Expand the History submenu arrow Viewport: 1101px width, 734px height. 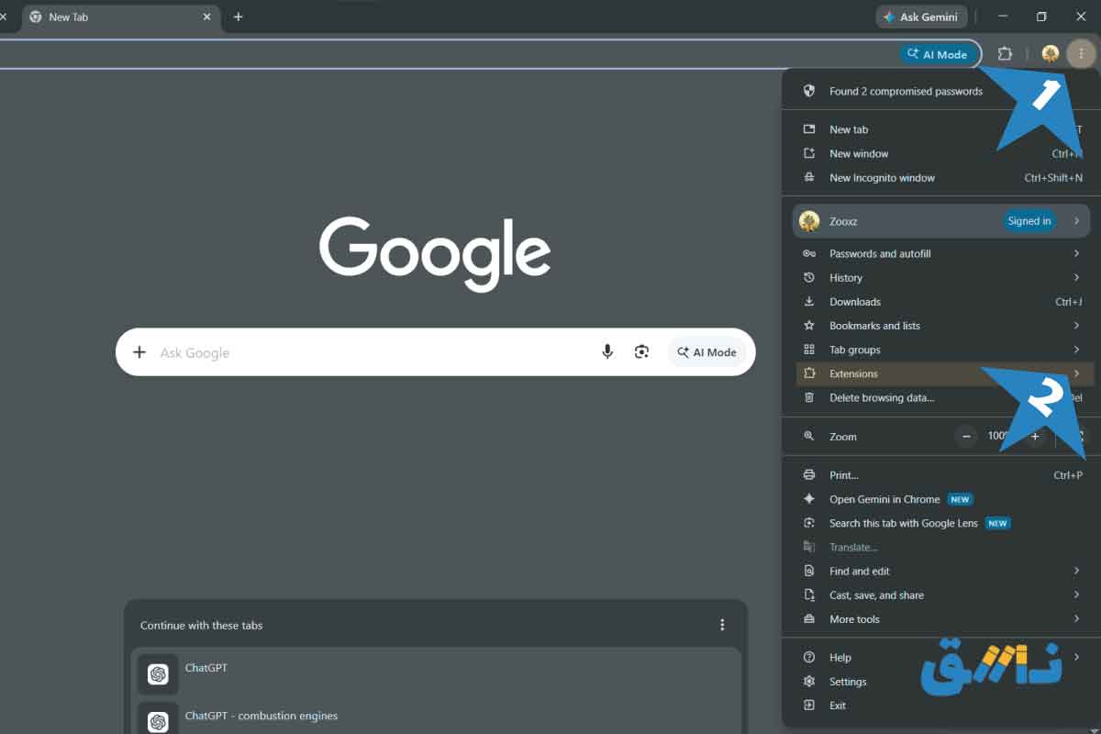pos(1076,277)
